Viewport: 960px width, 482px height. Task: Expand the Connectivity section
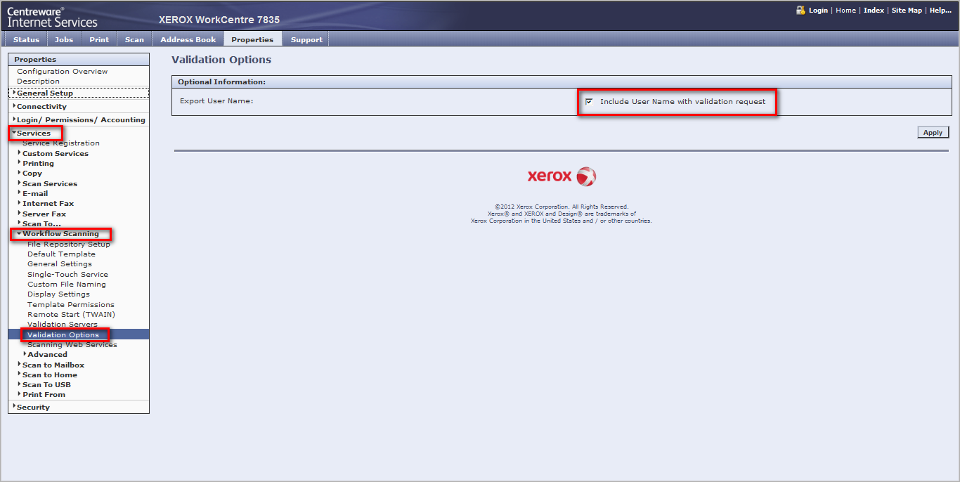[14, 106]
